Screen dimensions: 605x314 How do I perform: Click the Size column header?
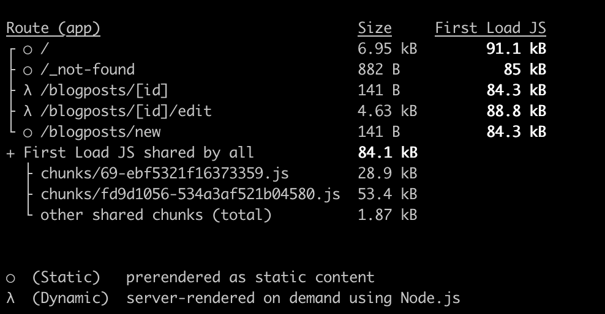point(375,28)
